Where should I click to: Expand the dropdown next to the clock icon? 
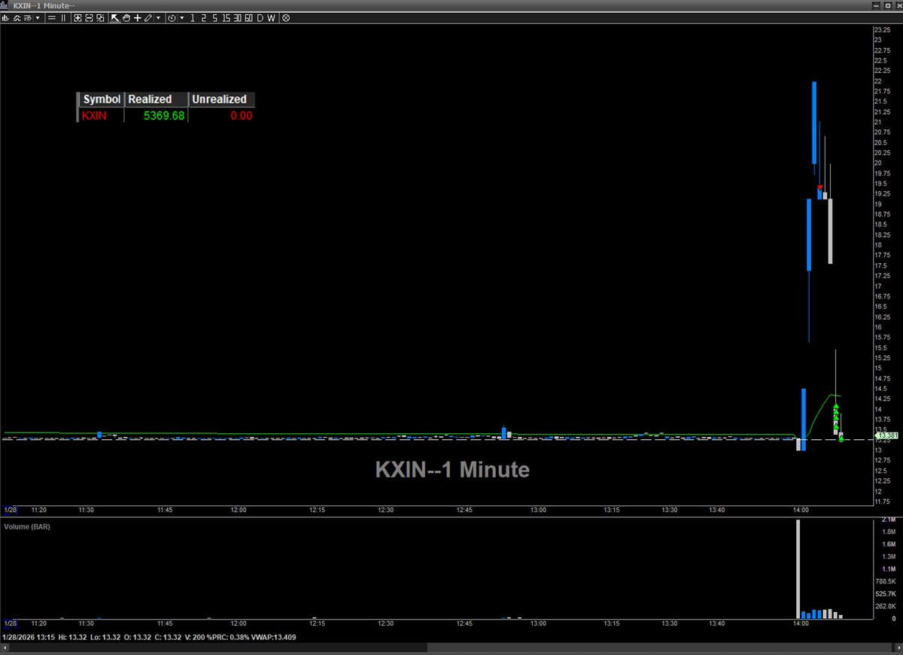[x=182, y=18]
